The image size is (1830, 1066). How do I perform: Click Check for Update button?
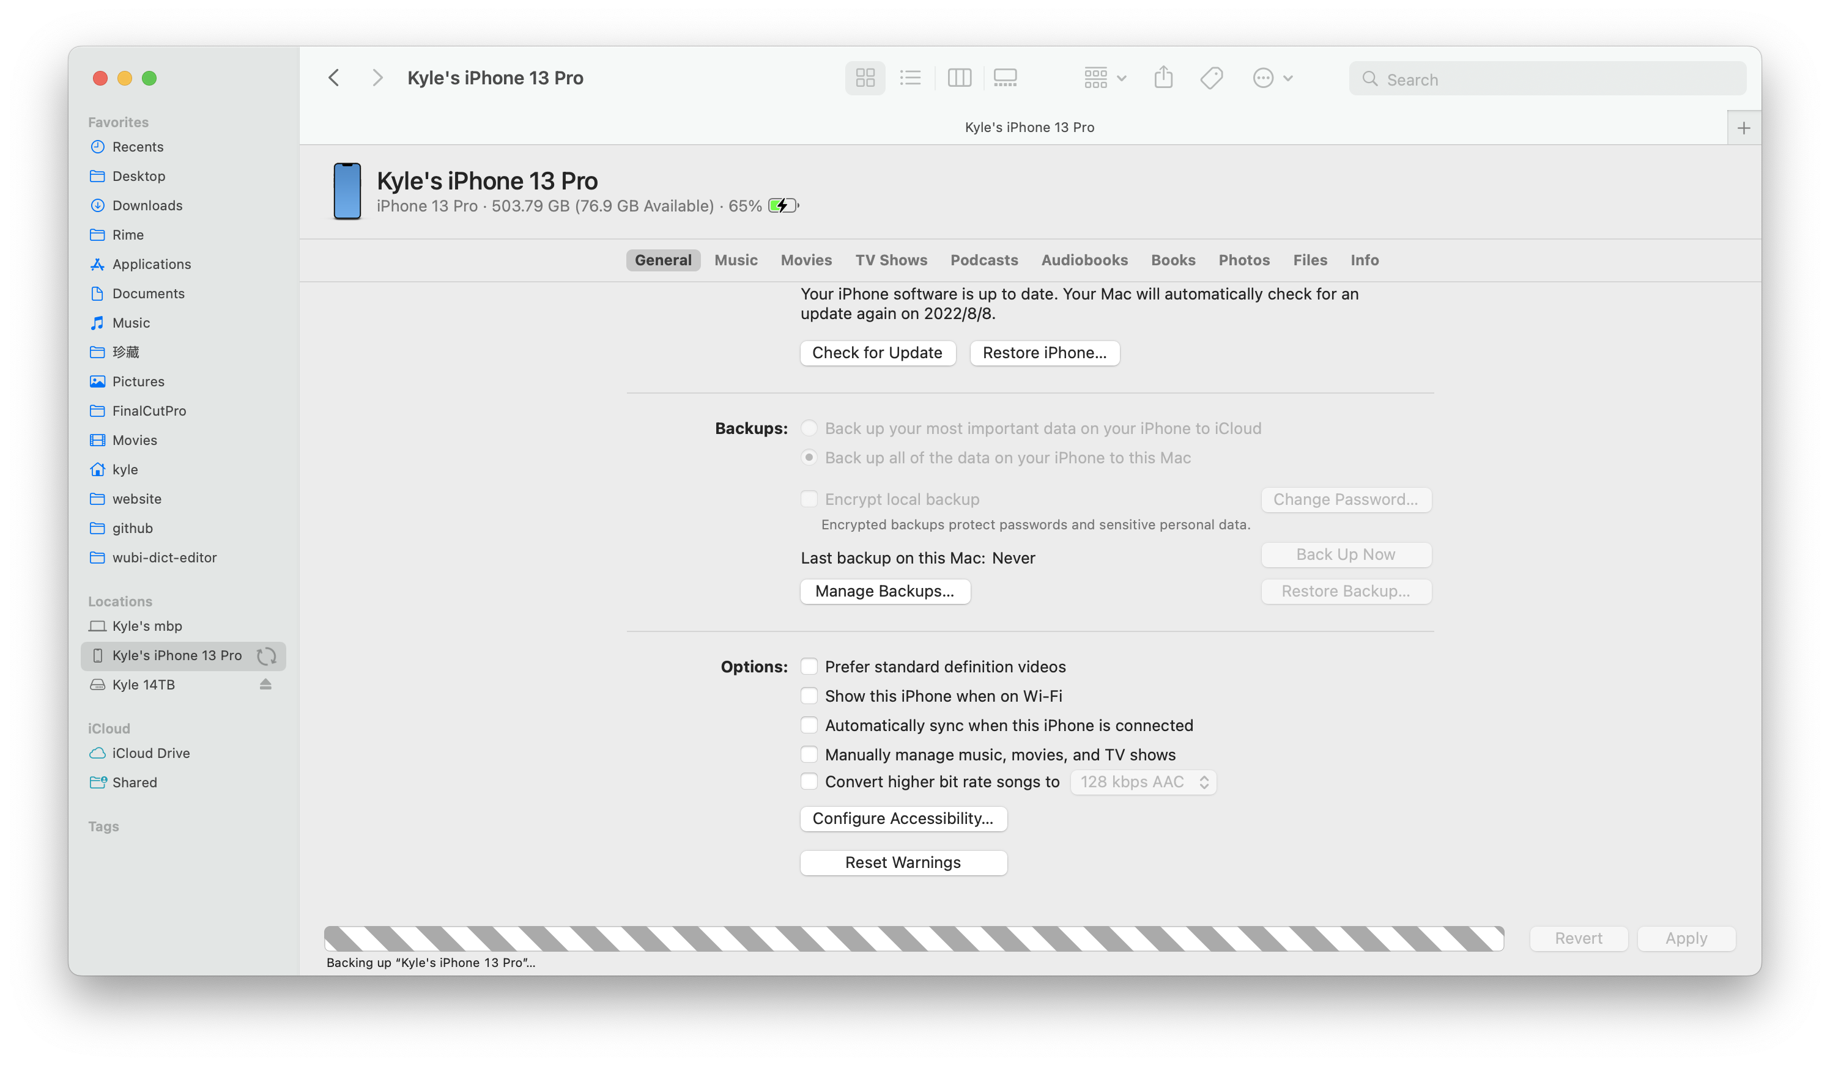[877, 353]
